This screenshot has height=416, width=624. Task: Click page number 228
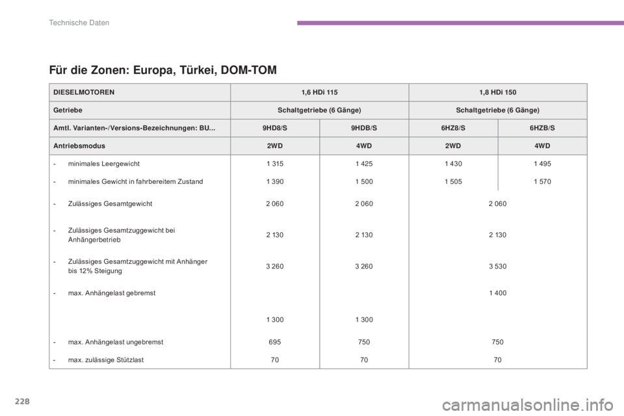coord(22,401)
